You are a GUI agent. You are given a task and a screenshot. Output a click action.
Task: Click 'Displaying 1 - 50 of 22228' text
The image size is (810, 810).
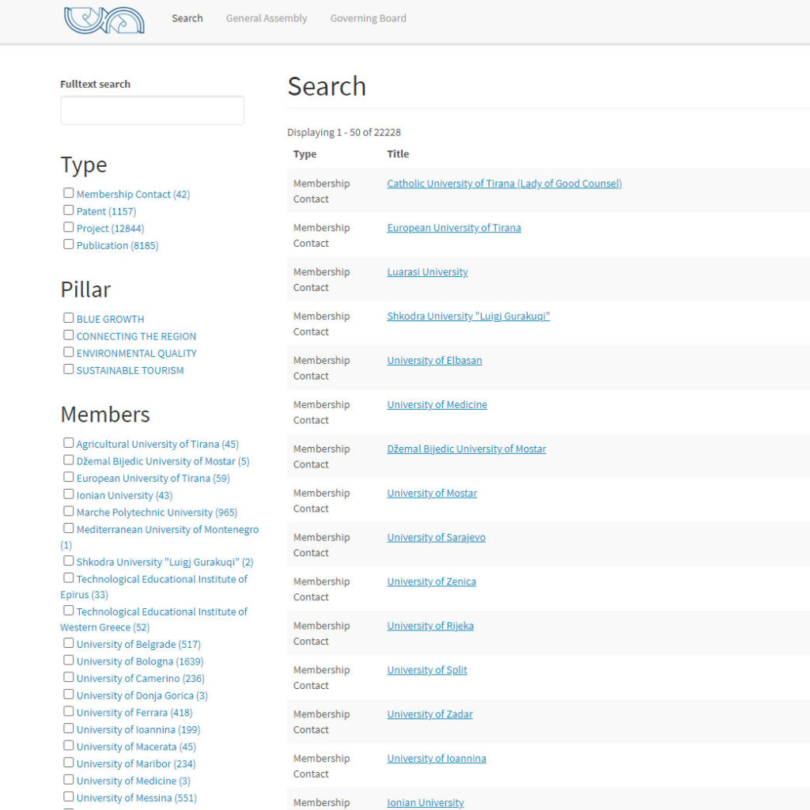(x=344, y=132)
